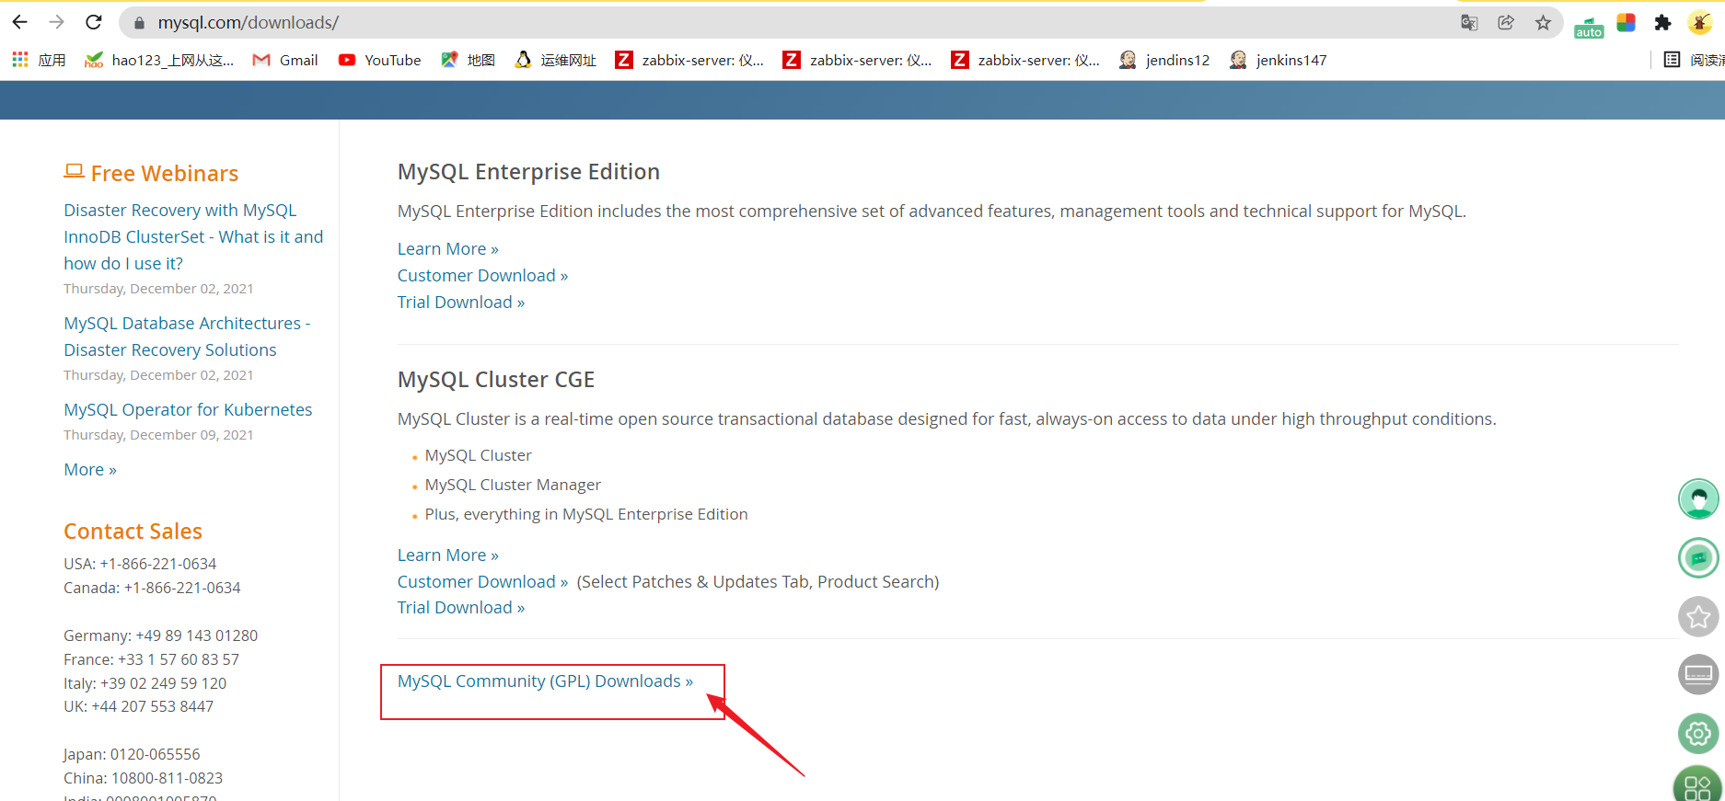The height and width of the screenshot is (801, 1725).
Task: Open Cluster CGE Customer Download link
Action: tap(482, 581)
